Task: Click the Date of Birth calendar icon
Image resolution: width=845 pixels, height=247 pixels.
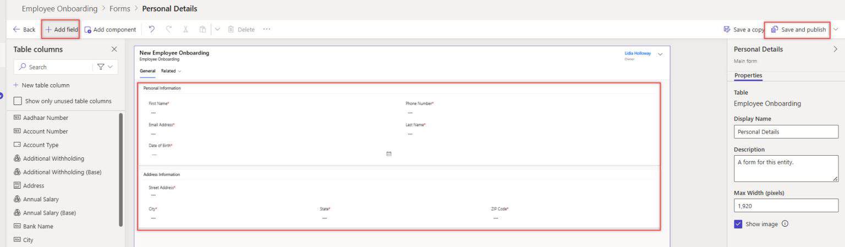Action: (x=389, y=154)
